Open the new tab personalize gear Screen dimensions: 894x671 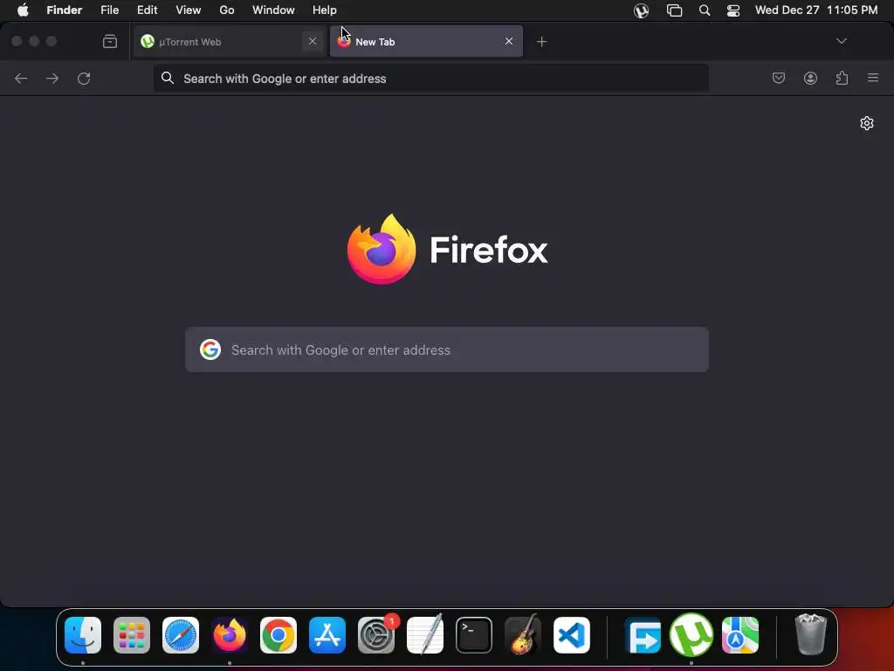(x=867, y=123)
